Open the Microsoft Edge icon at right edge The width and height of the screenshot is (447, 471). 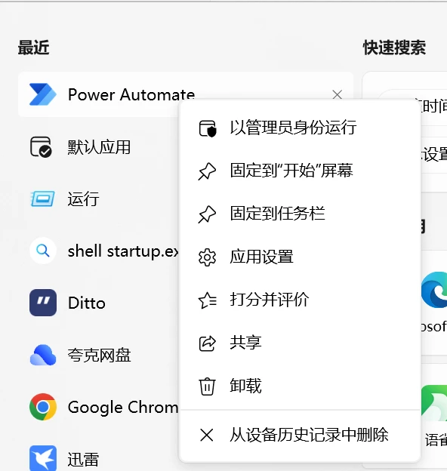pyautogui.click(x=434, y=290)
